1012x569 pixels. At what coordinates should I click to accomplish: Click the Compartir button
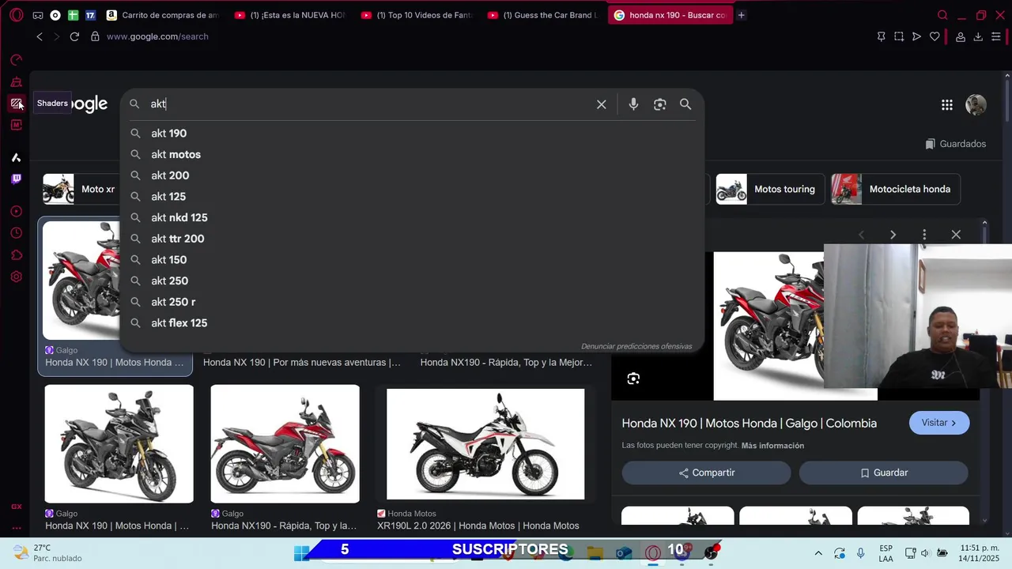click(706, 473)
